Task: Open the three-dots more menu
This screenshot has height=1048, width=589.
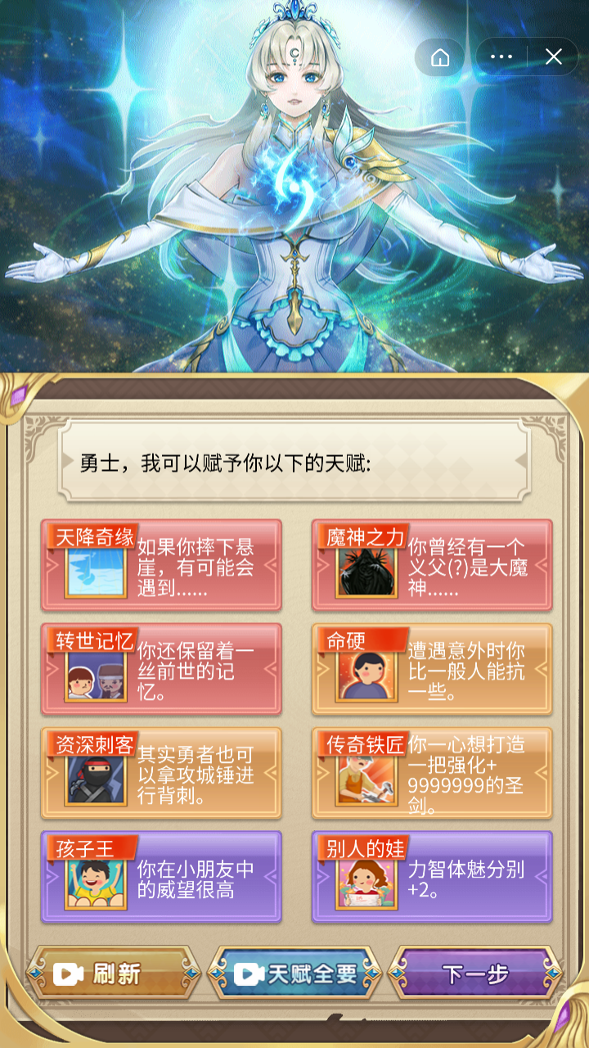Action: click(x=501, y=57)
